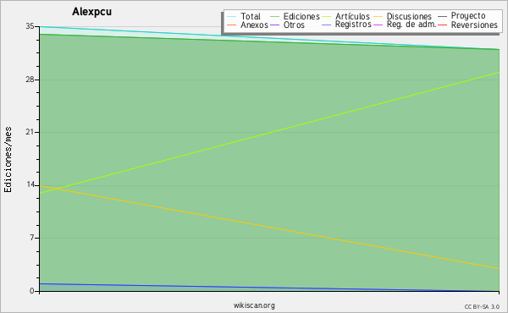Click the Registros legend label
Image resolution: width=508 pixels, height=313 pixels.
point(353,25)
